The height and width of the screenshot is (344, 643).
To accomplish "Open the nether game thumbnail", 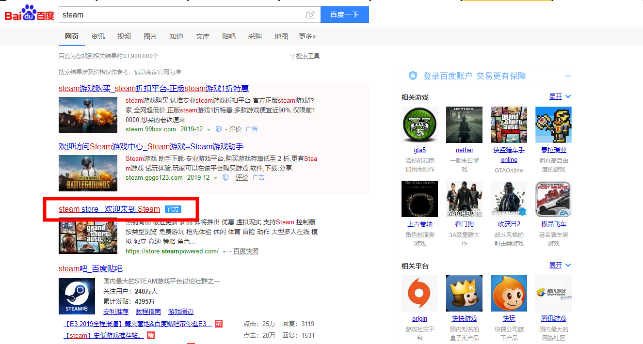I will pyautogui.click(x=464, y=125).
